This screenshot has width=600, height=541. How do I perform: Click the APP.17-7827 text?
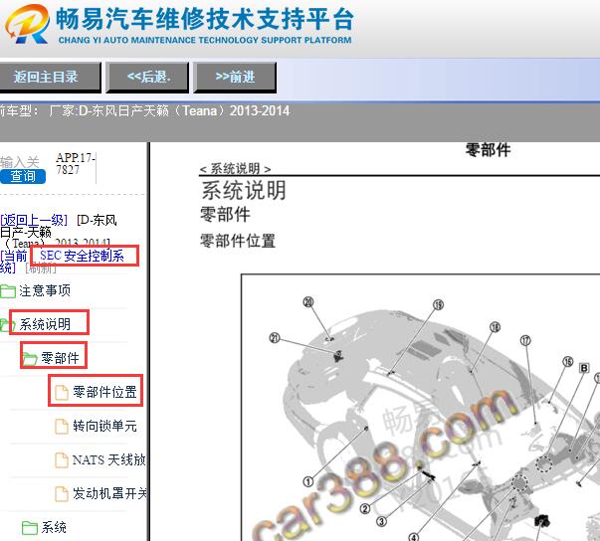click(x=76, y=163)
